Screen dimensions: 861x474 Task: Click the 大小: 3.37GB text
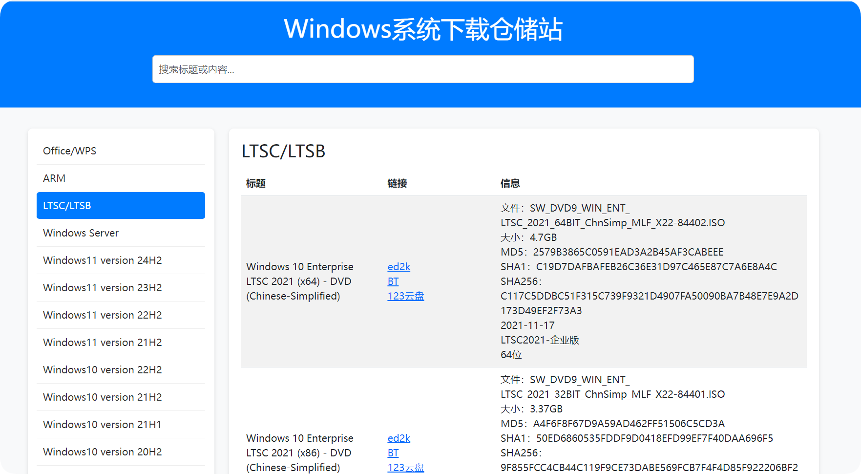point(532,409)
